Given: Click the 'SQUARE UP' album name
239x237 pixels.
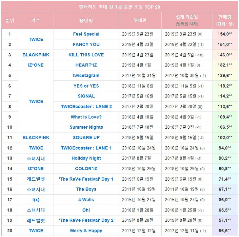Looking at the screenshot, I should point(86,138).
